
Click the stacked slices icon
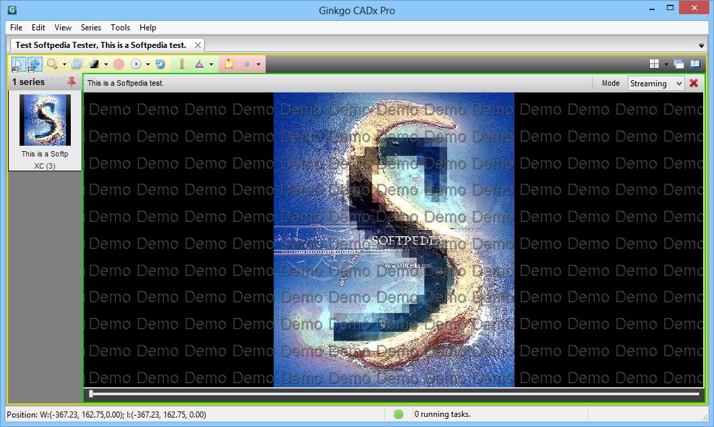tap(77, 64)
